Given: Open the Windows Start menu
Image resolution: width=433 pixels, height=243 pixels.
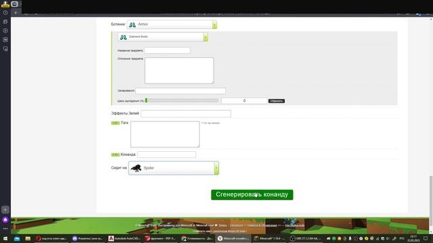Looking at the screenshot, I should tap(5, 238).
